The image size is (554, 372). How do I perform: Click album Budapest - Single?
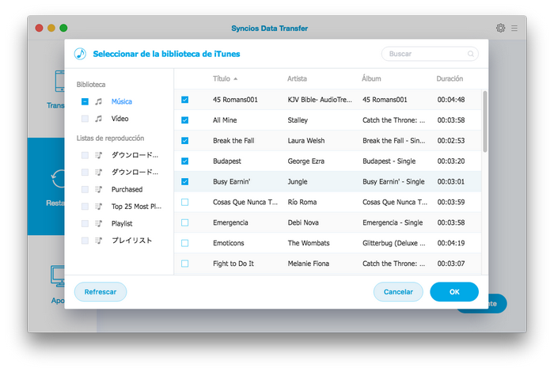389,161
